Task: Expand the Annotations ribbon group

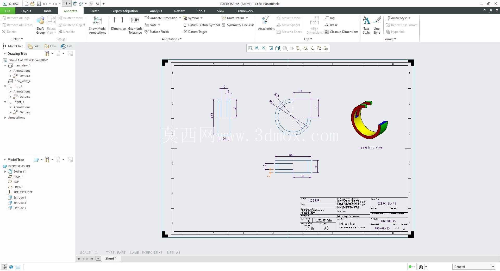Action: [x=171, y=39]
